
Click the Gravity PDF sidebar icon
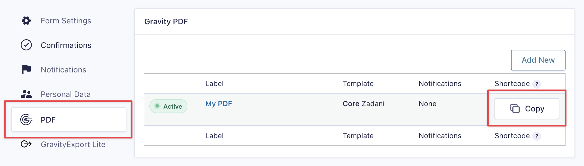[26, 120]
